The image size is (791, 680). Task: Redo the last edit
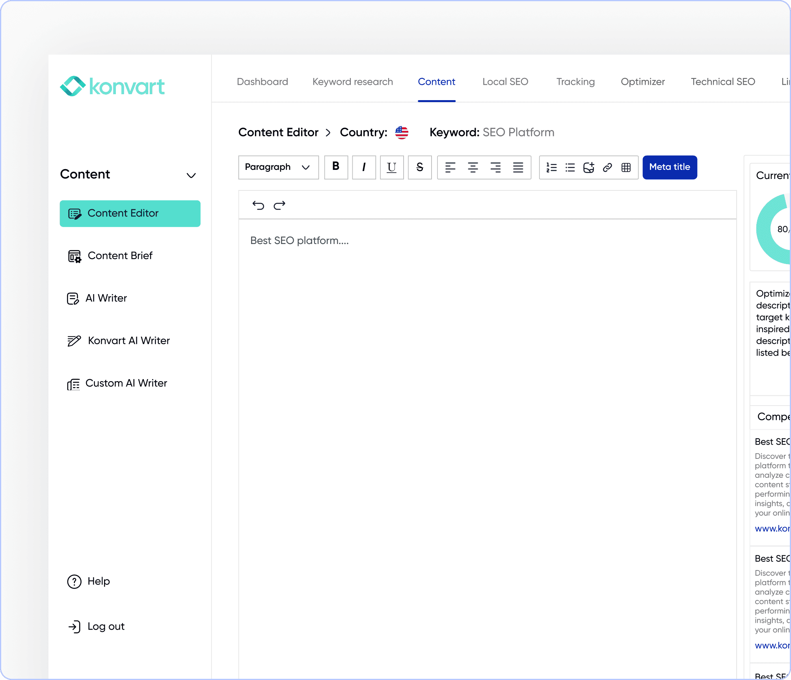[279, 205]
